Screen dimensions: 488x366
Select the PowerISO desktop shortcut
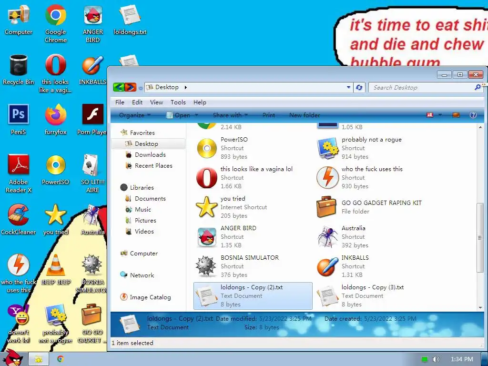click(x=55, y=170)
